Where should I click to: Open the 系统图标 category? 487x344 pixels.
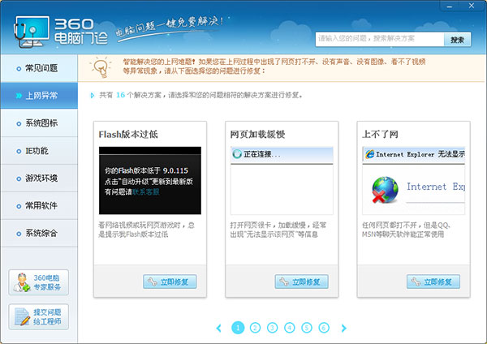[39, 123]
